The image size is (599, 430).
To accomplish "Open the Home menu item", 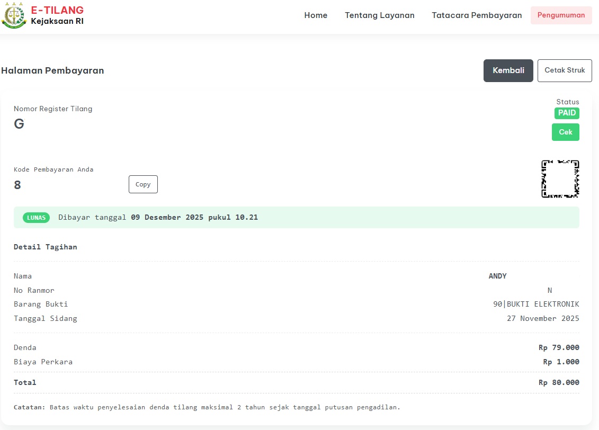I will pos(316,15).
